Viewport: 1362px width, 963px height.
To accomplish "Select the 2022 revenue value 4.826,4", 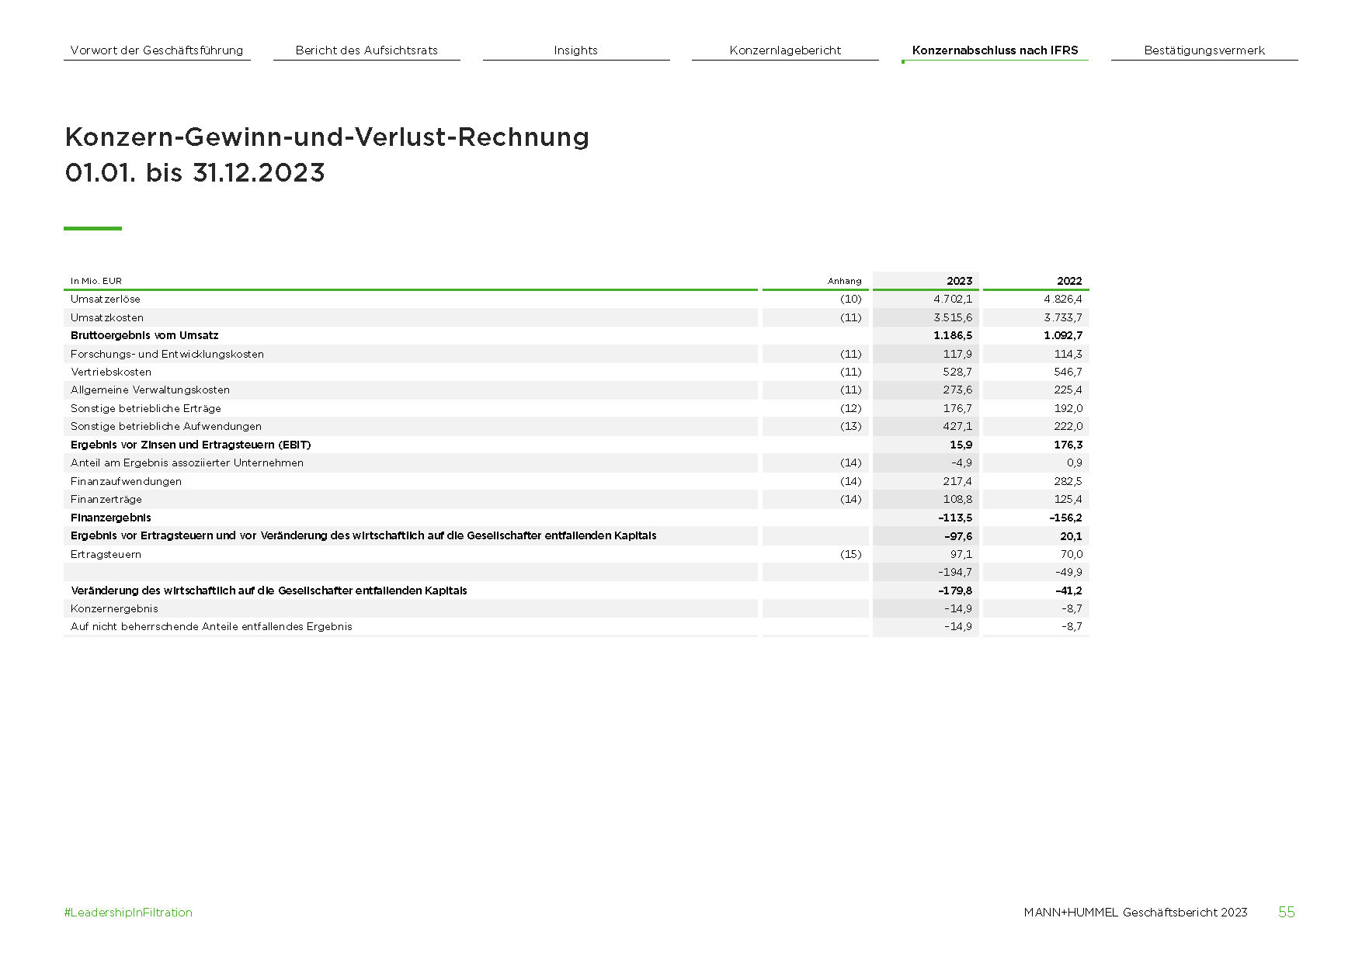I will point(1063,299).
